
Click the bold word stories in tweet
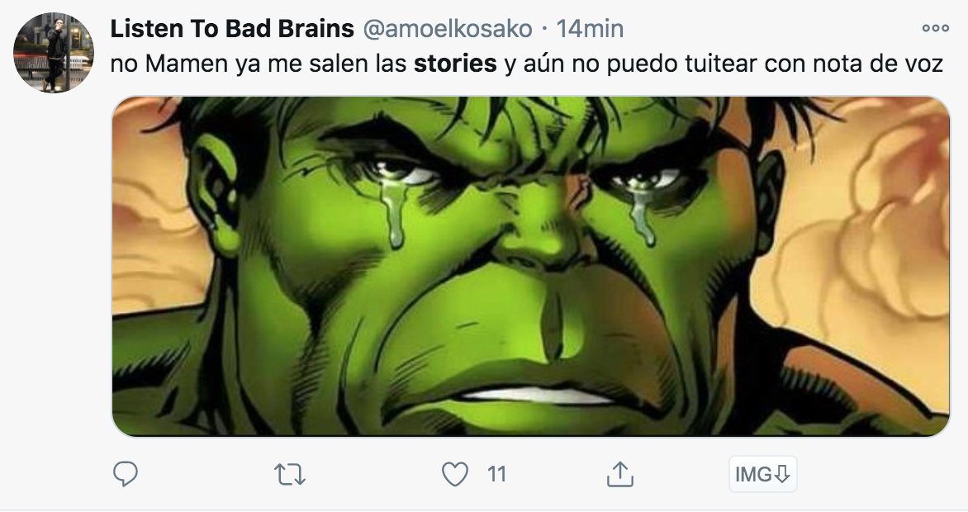pos(455,64)
